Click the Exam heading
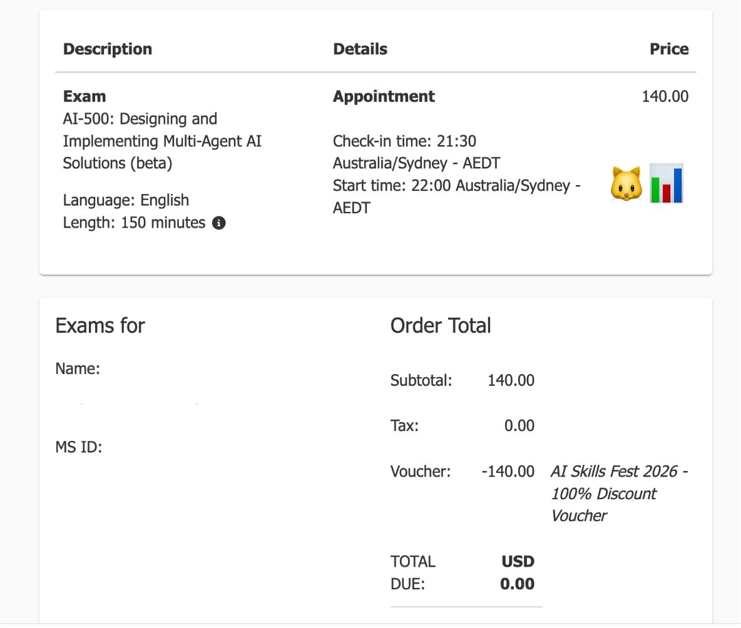Screen dimensions: 741x628 point(84,96)
